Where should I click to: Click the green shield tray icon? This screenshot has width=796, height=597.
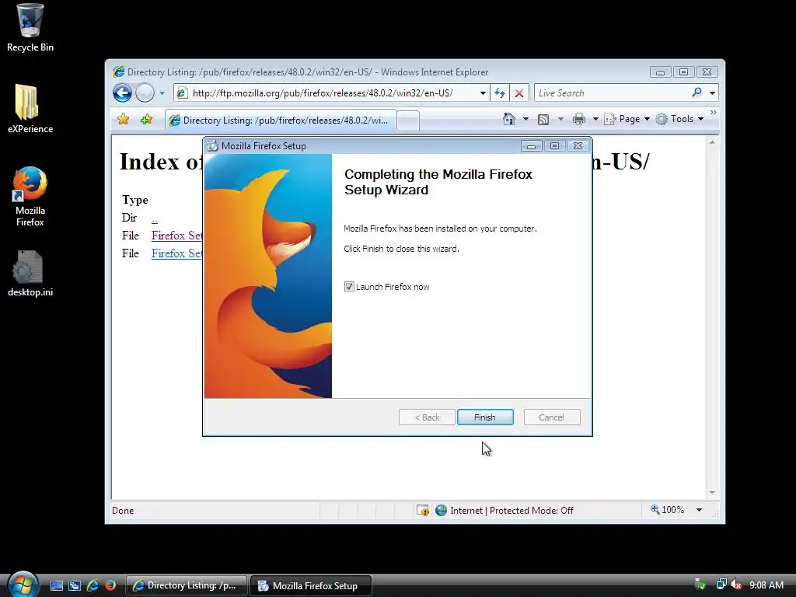pos(700,585)
